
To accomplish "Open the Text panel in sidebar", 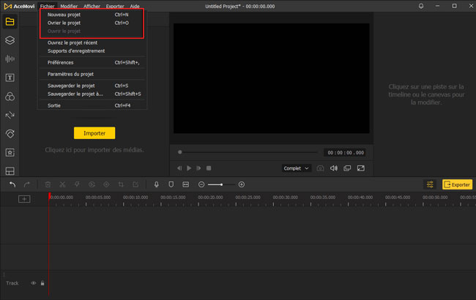I will [10, 78].
